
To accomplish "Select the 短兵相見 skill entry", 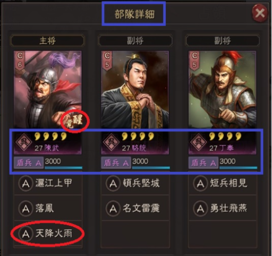I will pyautogui.click(x=223, y=183).
